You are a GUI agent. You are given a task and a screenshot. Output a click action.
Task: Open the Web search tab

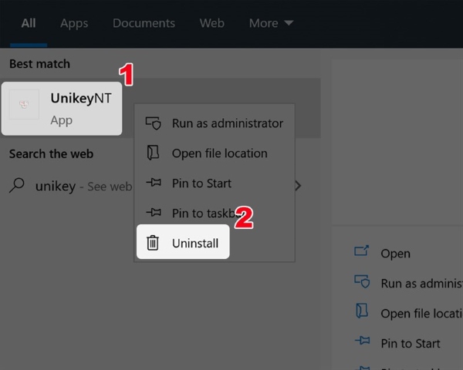click(x=211, y=23)
